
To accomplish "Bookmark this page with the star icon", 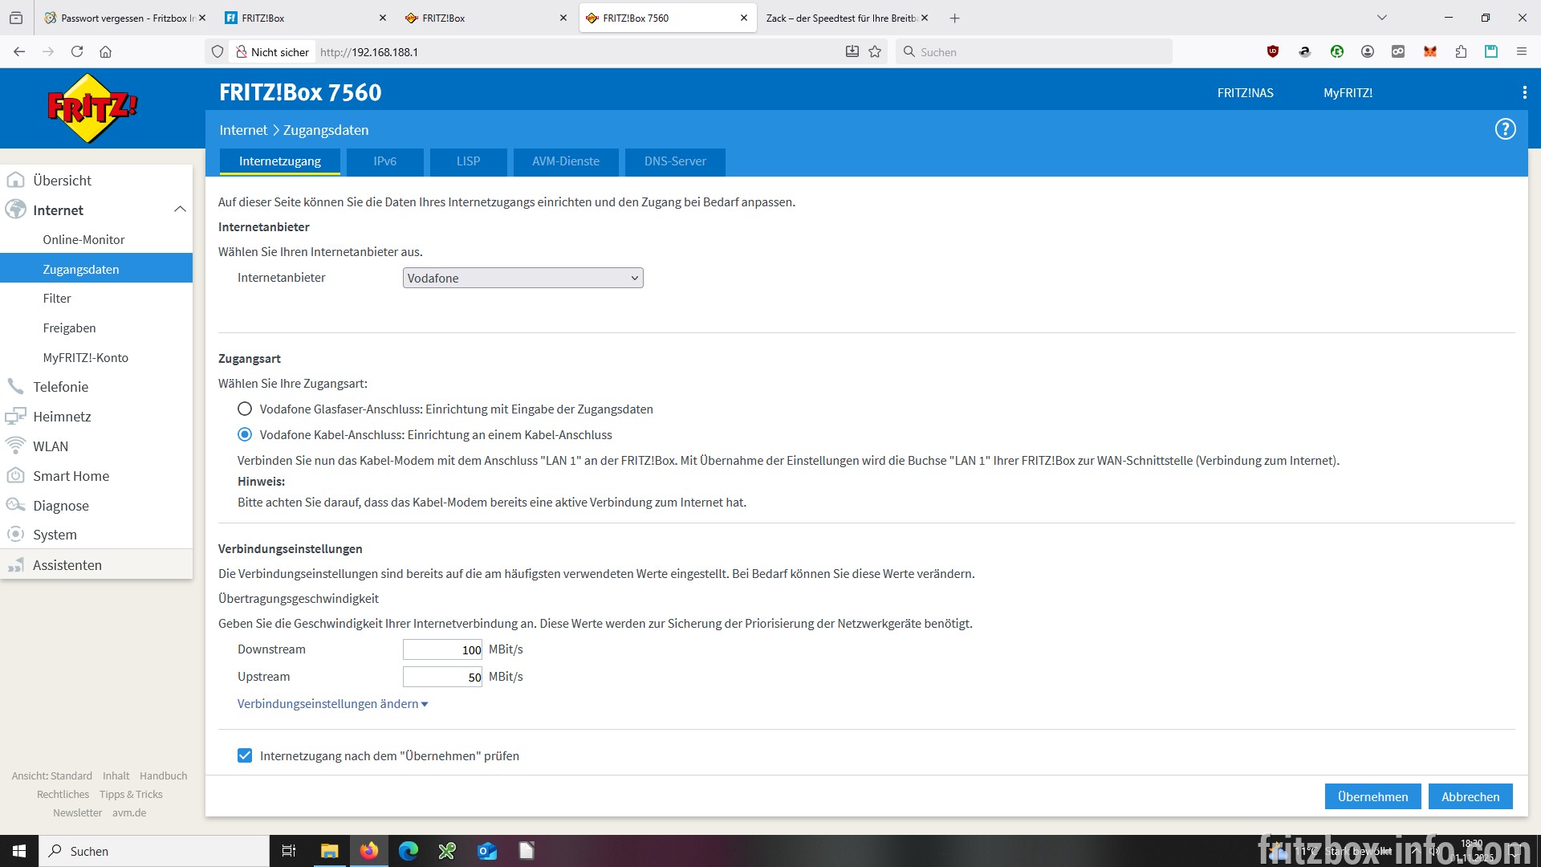I will tap(875, 52).
